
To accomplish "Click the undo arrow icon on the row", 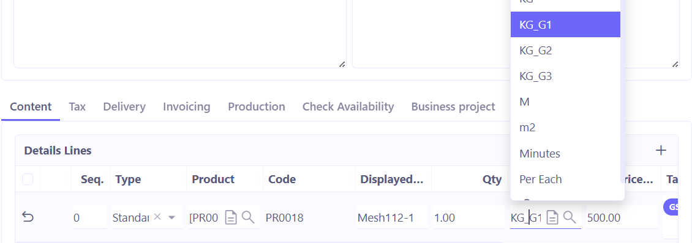I will 28,217.
